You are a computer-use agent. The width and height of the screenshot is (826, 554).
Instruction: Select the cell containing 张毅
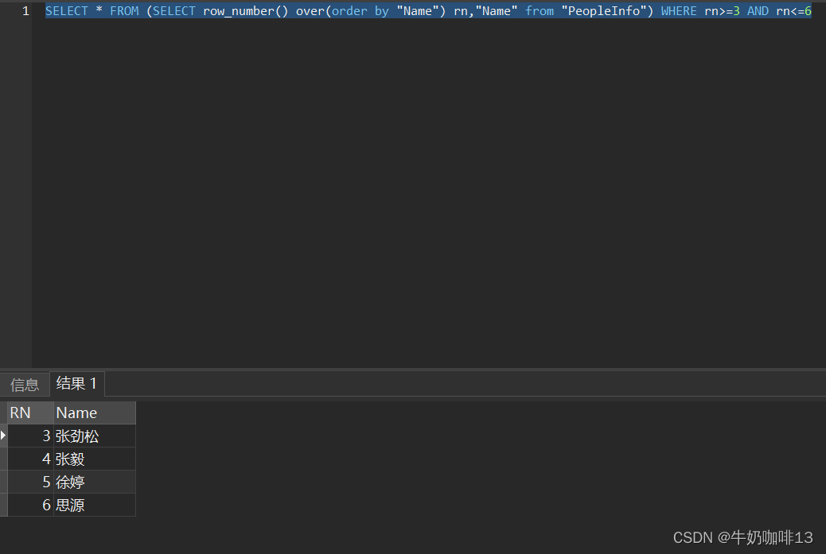coord(70,459)
